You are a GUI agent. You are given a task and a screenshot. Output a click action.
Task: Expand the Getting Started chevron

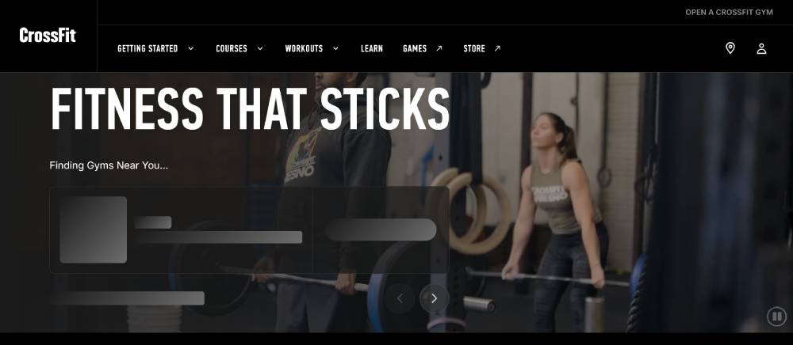point(190,48)
